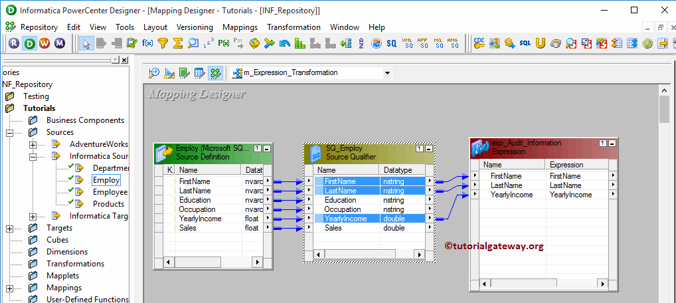
Task: Select the Products source in the tree
Action: (x=109, y=204)
